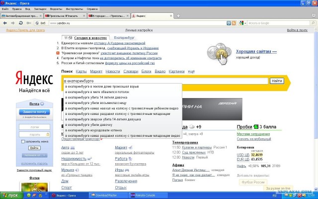Screen dimensions: 318x199
Task: Open the Войти в почту link
Action: coord(297,30)
